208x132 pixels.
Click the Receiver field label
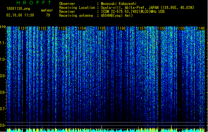[x=67, y=12]
